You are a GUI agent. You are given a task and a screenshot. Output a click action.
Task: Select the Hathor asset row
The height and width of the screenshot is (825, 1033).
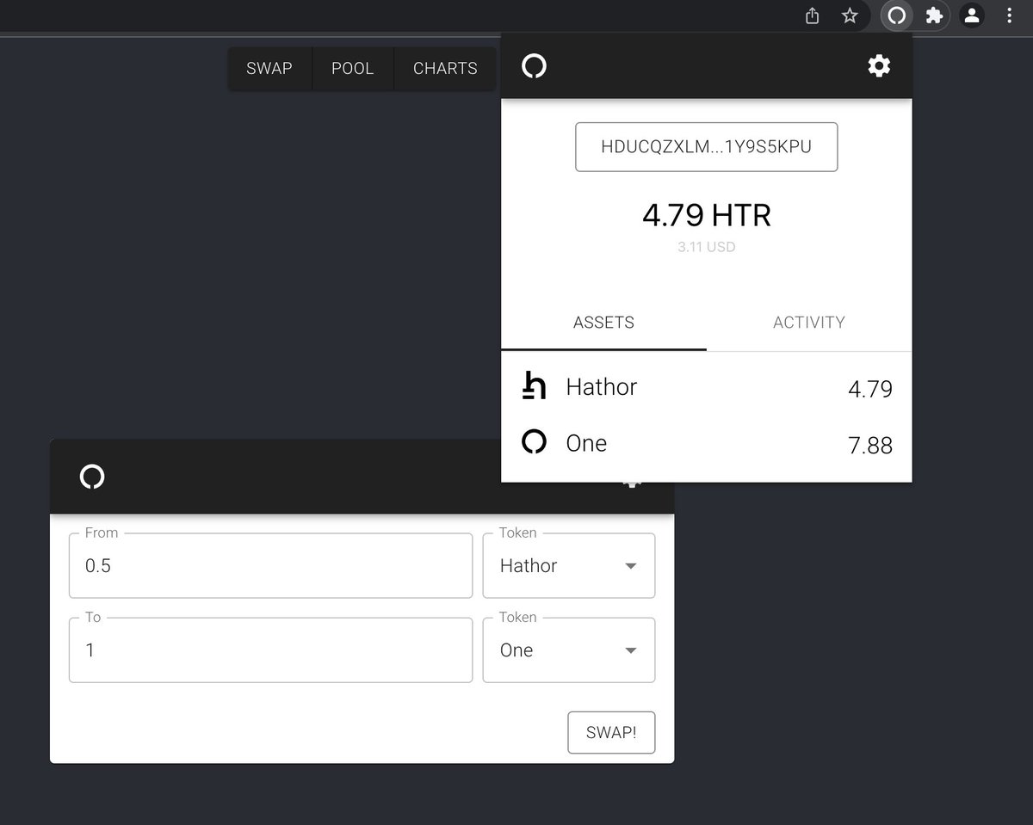(x=707, y=388)
